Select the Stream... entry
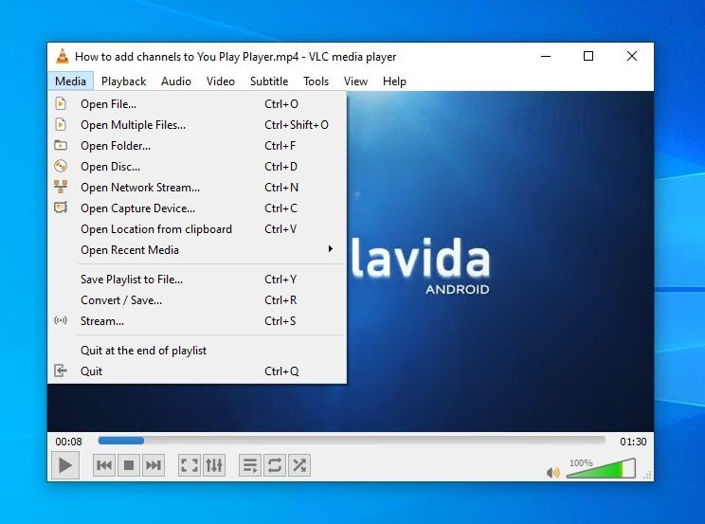 [x=197, y=321]
